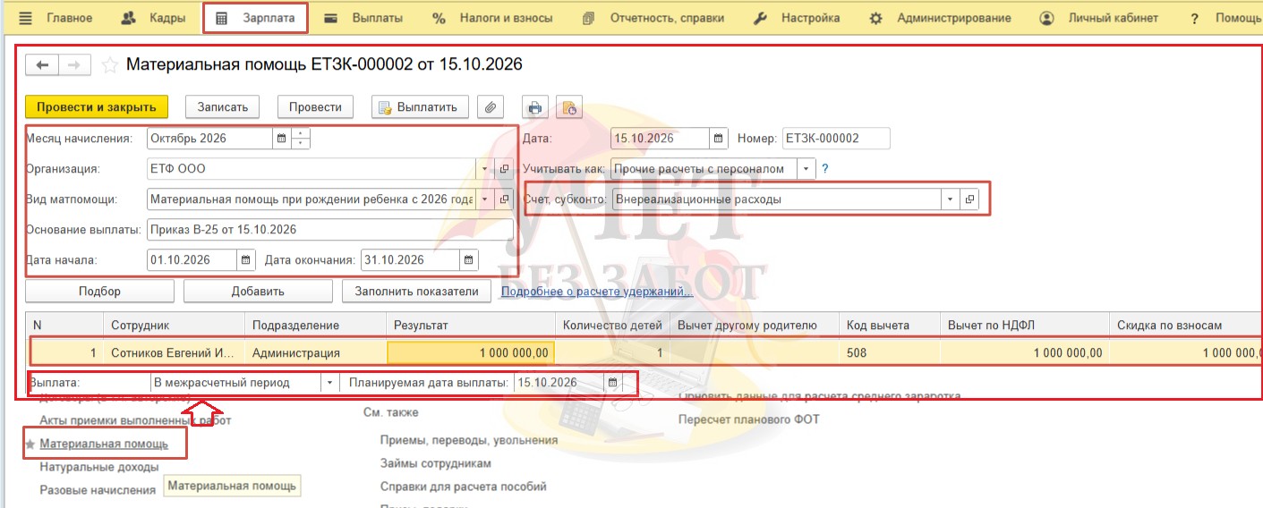Add document to favorites with star icon

(x=110, y=65)
